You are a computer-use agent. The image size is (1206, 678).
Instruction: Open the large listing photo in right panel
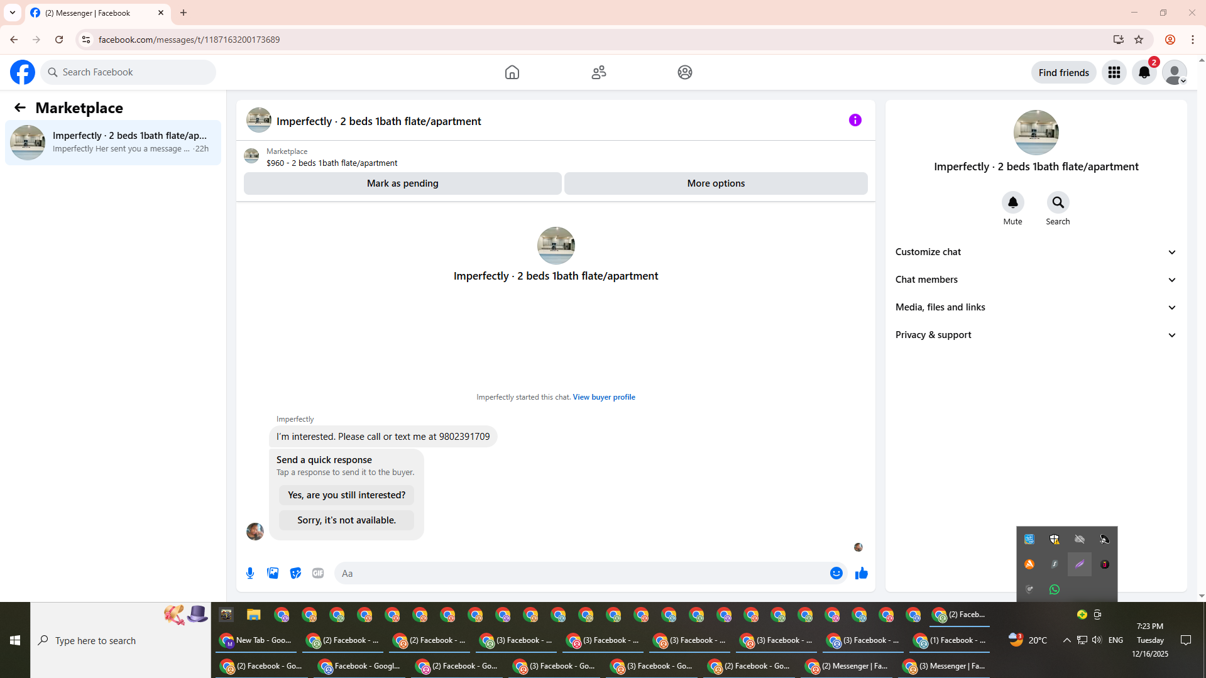click(1036, 133)
